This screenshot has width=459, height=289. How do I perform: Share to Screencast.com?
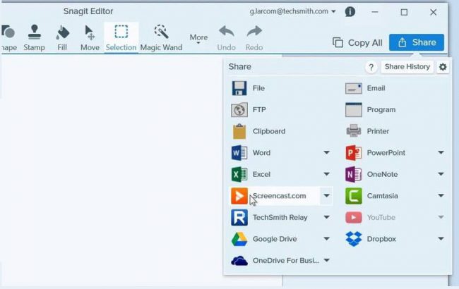click(x=278, y=196)
